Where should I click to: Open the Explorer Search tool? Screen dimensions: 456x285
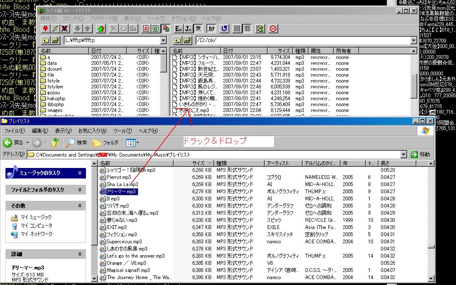pos(77,143)
